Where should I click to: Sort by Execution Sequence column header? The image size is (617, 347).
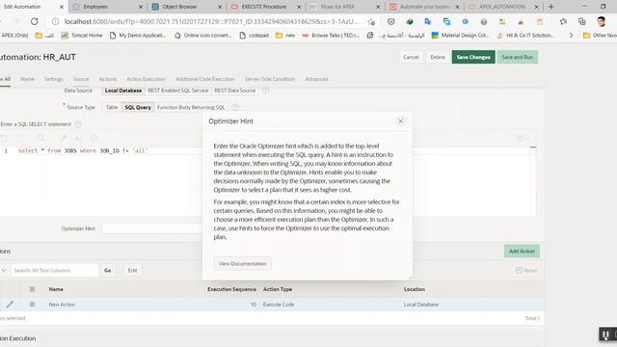pos(231,289)
